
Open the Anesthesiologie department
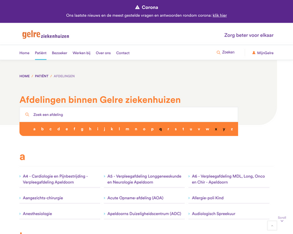(37, 213)
